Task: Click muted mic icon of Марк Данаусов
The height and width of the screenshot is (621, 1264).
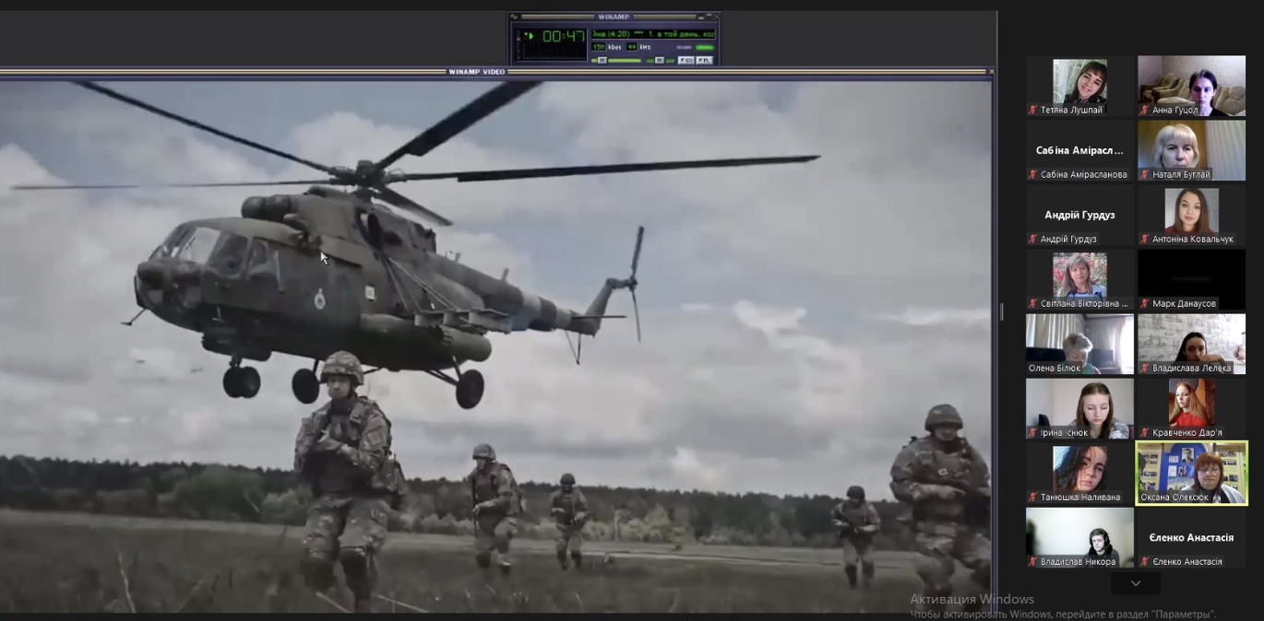Action: [1145, 303]
